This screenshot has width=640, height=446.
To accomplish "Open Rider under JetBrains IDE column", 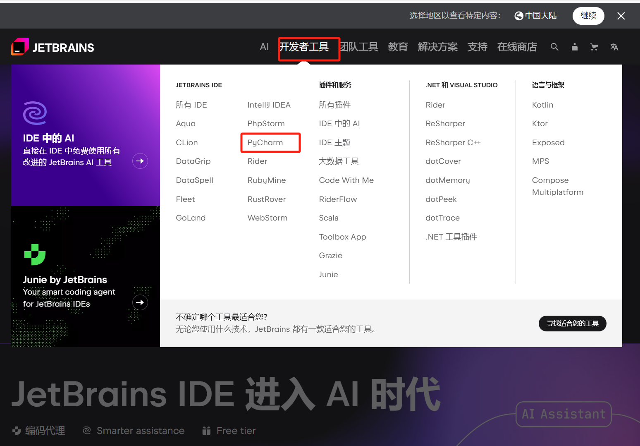I will coord(257,161).
